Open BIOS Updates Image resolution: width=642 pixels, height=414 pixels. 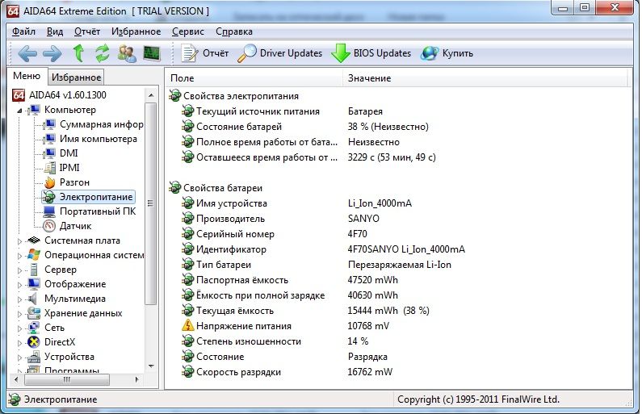371,53
